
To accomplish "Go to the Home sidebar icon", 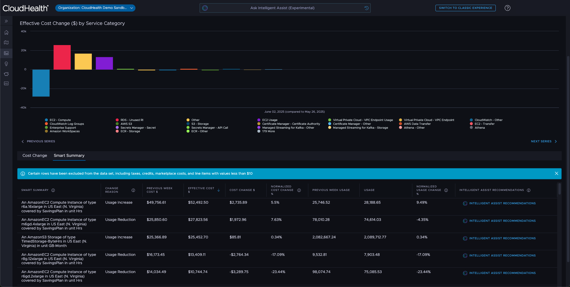I will pyautogui.click(x=6, y=32).
